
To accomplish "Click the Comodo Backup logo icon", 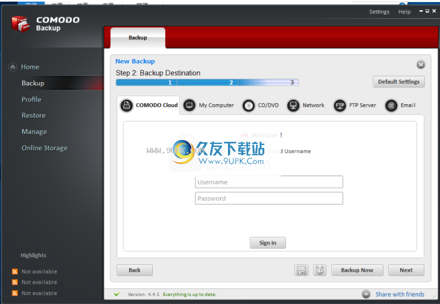I will click(x=20, y=24).
